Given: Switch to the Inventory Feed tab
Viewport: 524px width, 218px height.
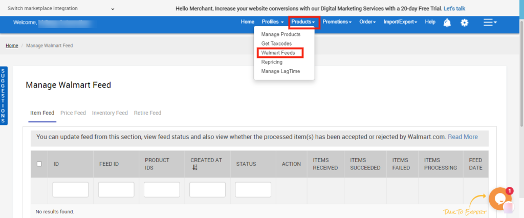Looking at the screenshot, I should pyautogui.click(x=110, y=113).
